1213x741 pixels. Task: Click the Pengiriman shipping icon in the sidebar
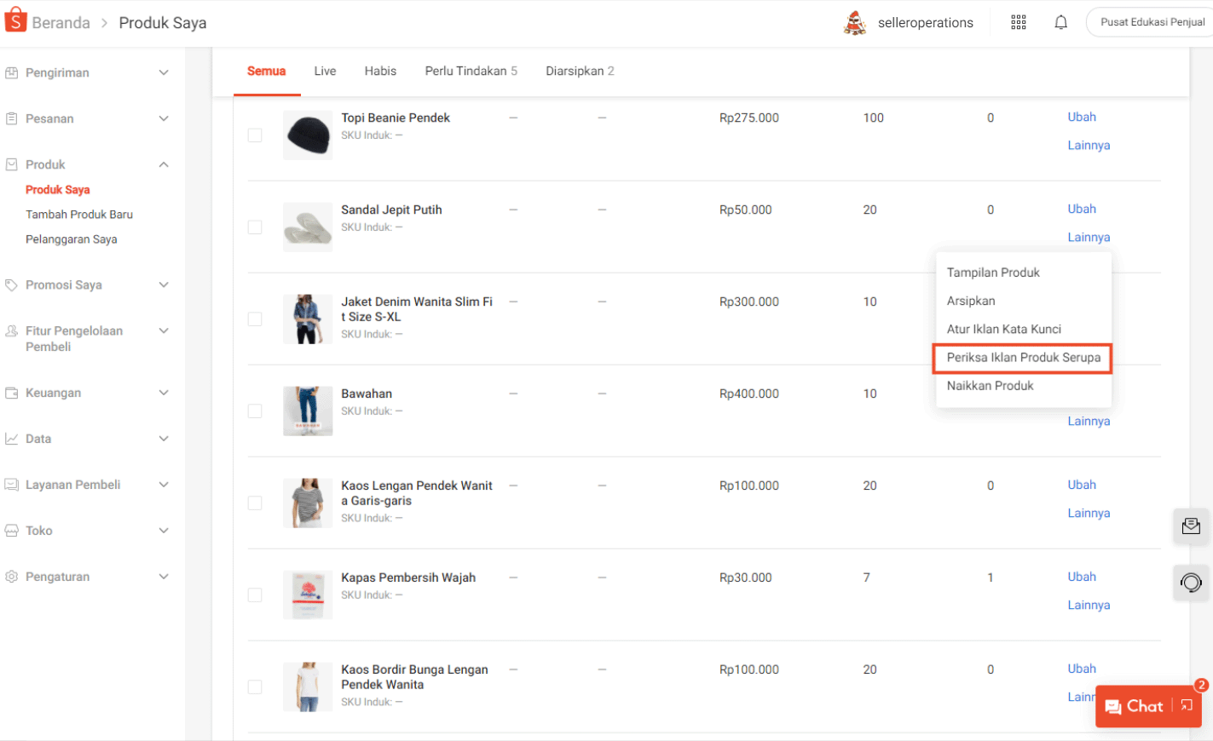(12, 72)
